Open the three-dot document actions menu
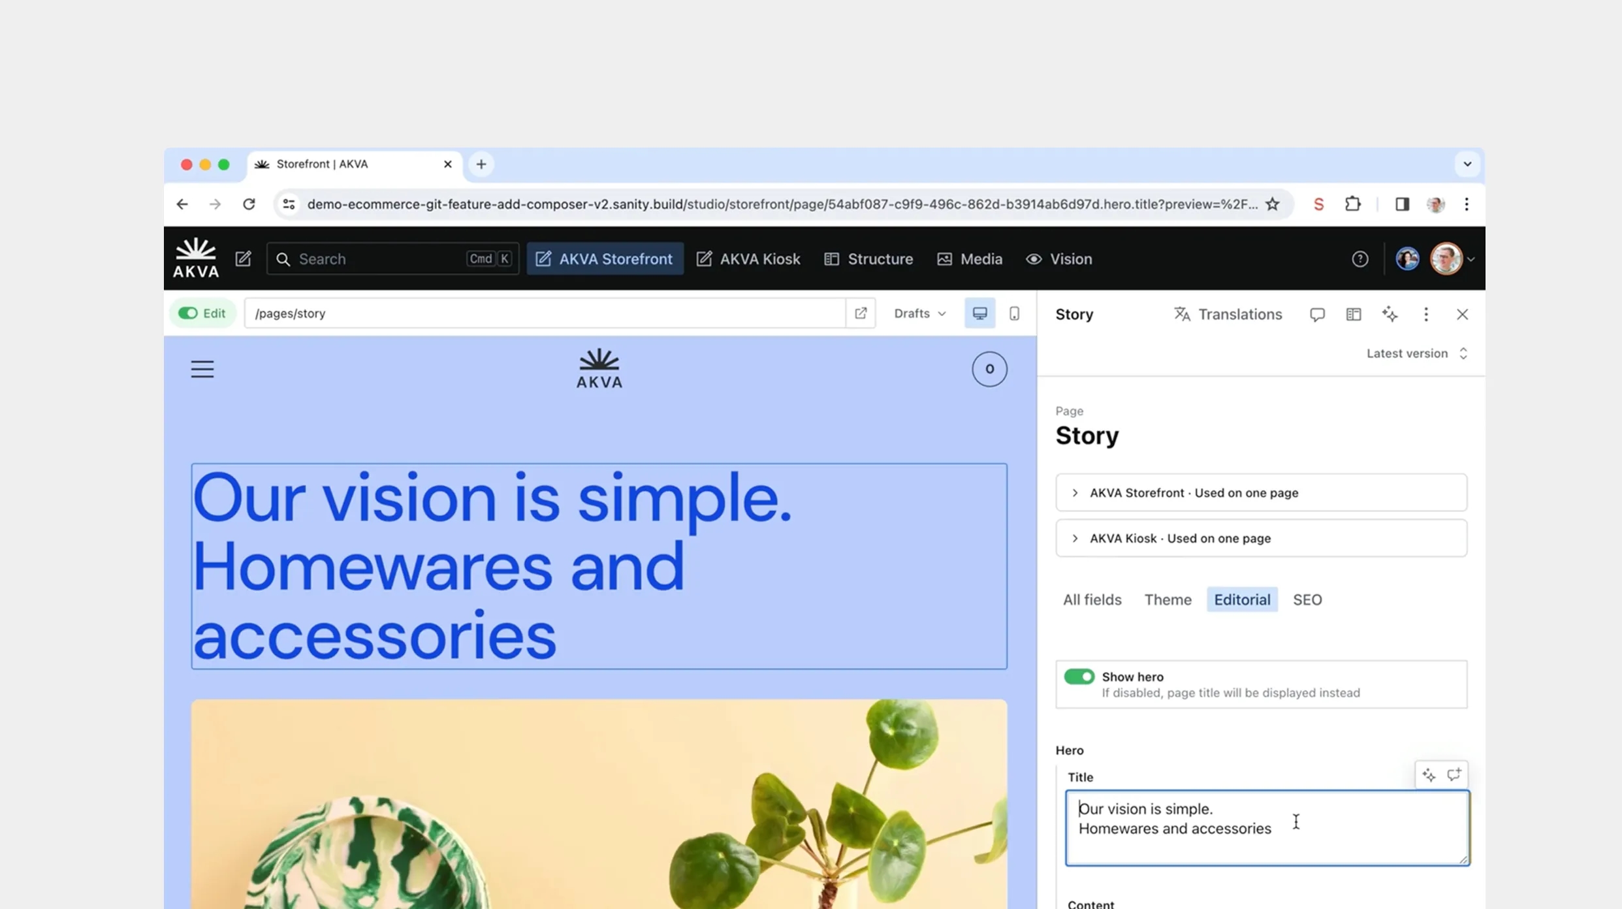 click(1426, 315)
